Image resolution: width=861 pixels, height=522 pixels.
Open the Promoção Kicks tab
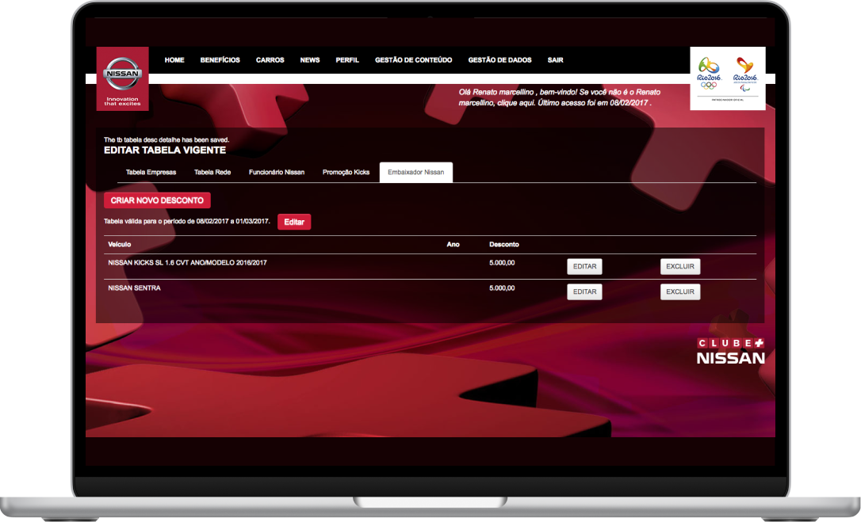tap(346, 173)
